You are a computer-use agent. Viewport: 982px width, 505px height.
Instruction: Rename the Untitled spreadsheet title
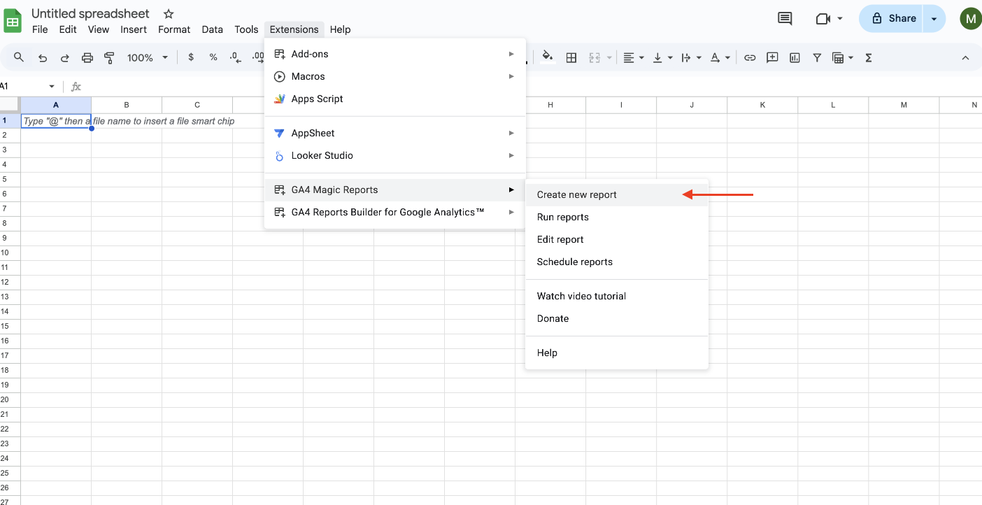coord(90,14)
